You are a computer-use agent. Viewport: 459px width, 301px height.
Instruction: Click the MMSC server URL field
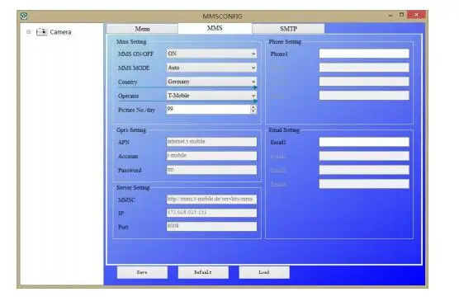211,200
